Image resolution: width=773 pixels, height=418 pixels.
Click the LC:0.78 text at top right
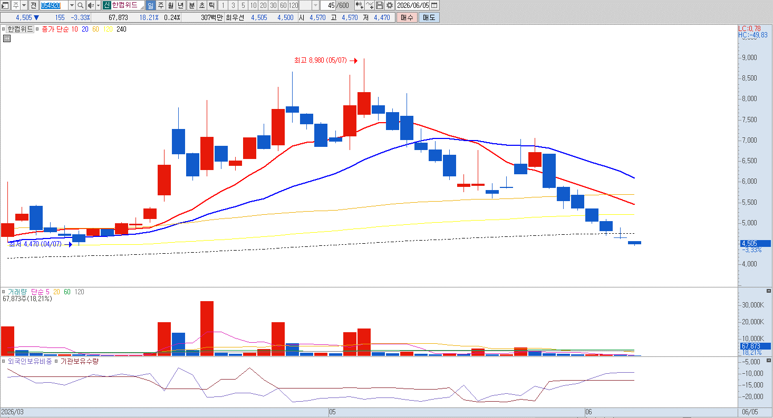pyautogui.click(x=749, y=28)
